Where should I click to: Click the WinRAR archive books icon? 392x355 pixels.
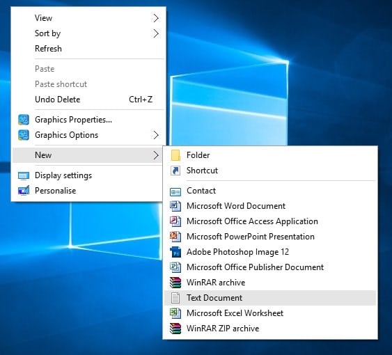tap(175, 283)
